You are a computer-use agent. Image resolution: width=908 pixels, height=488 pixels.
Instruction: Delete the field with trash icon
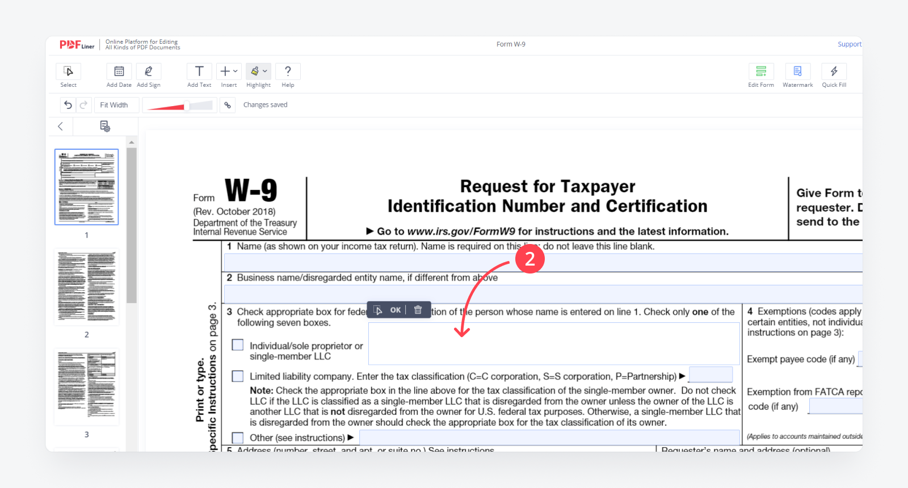[418, 310]
